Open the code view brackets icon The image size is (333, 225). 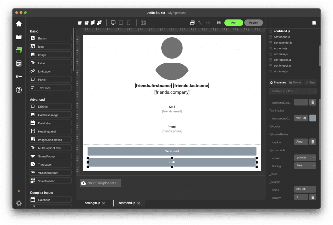pos(208,23)
